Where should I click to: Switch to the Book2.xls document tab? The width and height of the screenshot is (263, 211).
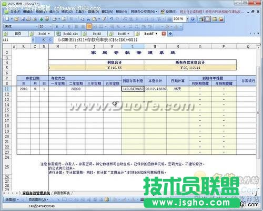tap(68, 34)
